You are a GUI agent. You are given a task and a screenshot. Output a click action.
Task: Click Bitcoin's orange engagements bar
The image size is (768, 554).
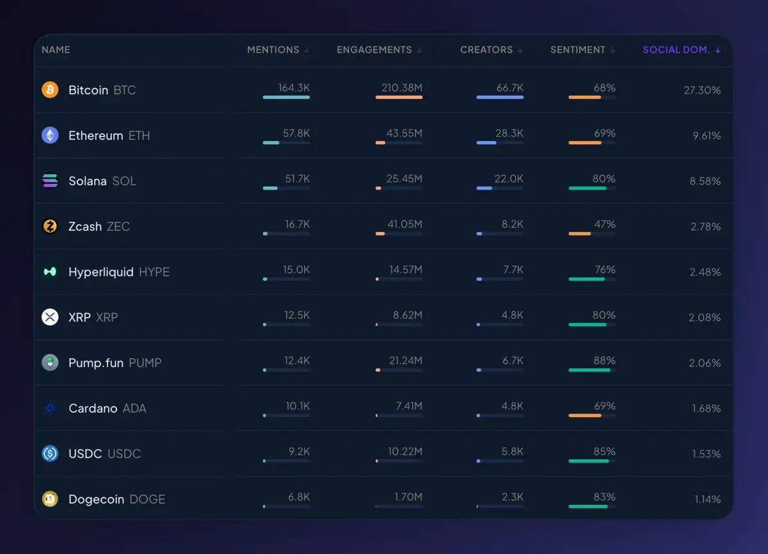tap(399, 97)
